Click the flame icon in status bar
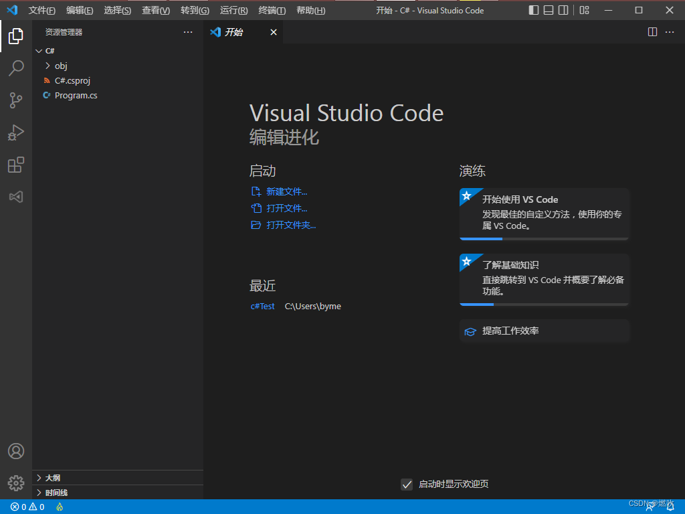The image size is (685, 514). point(60,507)
